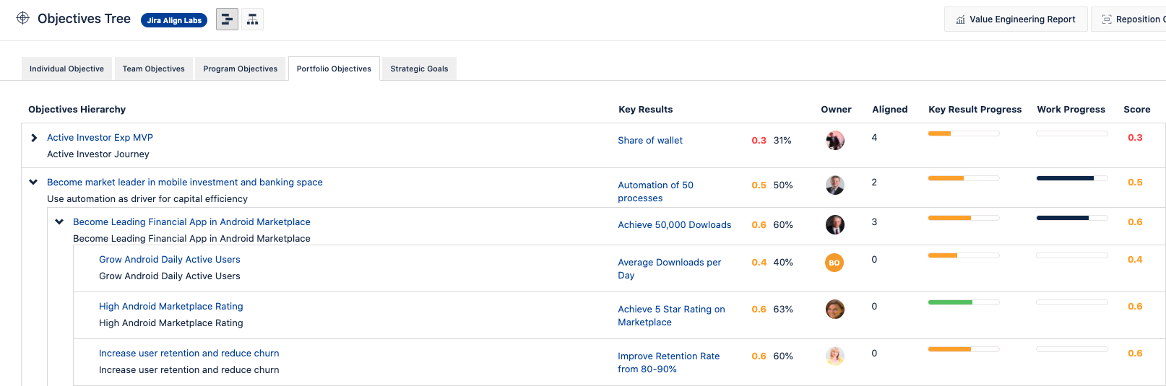Click the Score column header

click(x=1136, y=109)
